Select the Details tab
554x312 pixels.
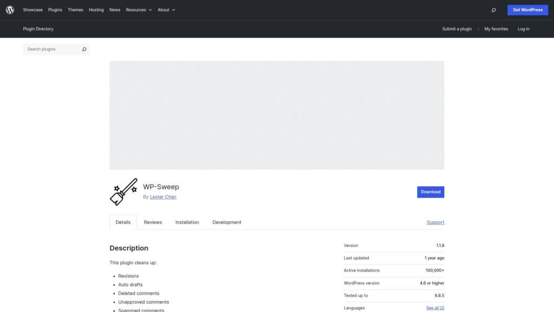pos(123,222)
